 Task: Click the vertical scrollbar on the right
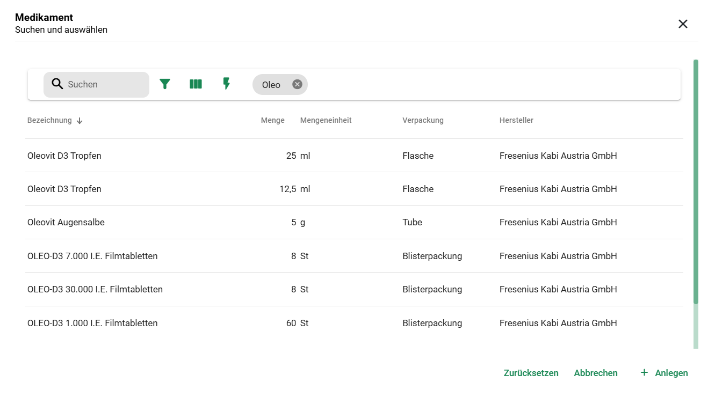[x=696, y=182]
